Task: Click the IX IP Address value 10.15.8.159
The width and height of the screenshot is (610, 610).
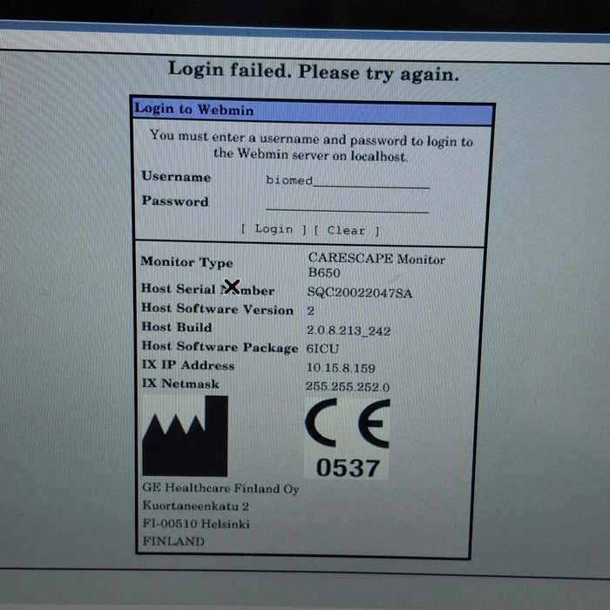Action: coord(341,367)
